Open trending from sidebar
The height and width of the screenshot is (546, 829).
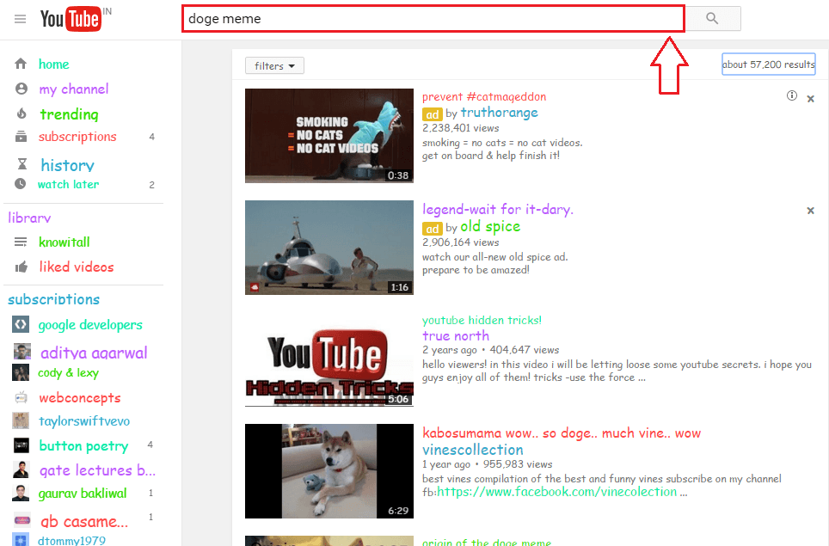tap(70, 114)
